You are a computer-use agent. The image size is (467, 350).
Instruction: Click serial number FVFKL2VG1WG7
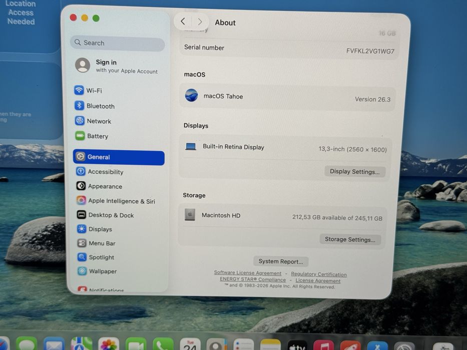click(x=370, y=51)
